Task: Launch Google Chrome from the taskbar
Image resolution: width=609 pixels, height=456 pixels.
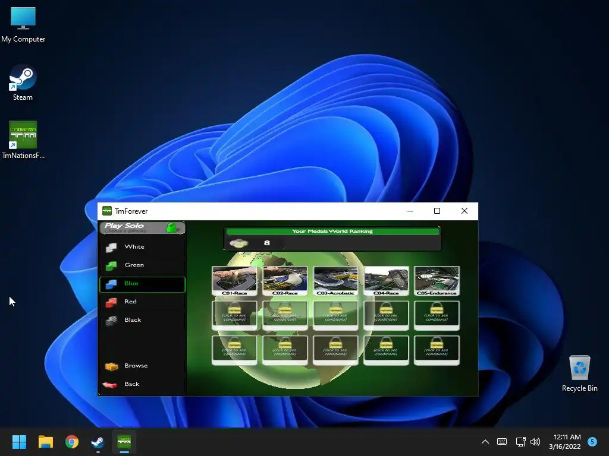Action: (72, 442)
